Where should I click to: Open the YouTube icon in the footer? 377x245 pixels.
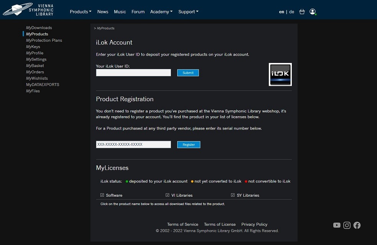pos(337,225)
